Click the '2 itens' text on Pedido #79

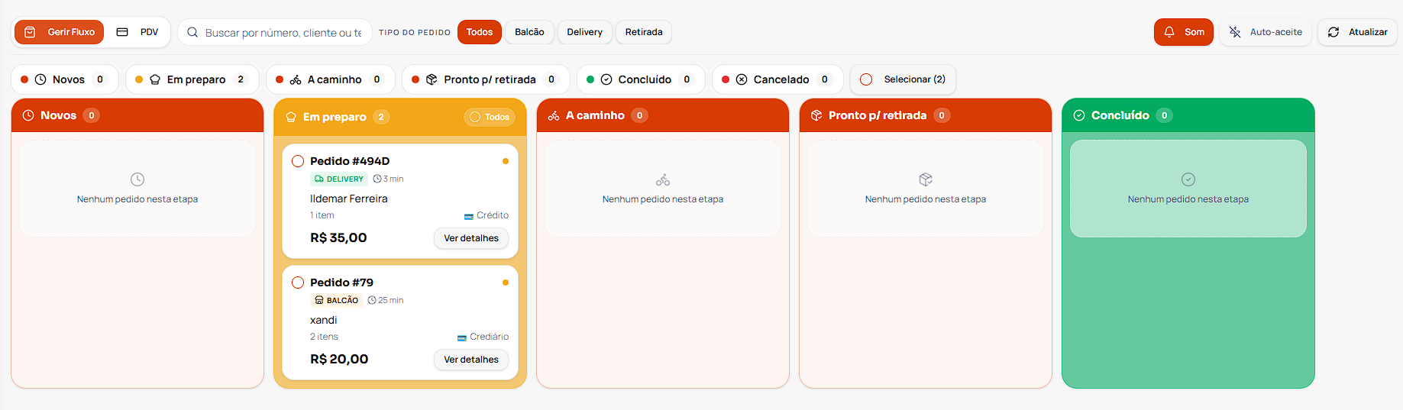324,337
